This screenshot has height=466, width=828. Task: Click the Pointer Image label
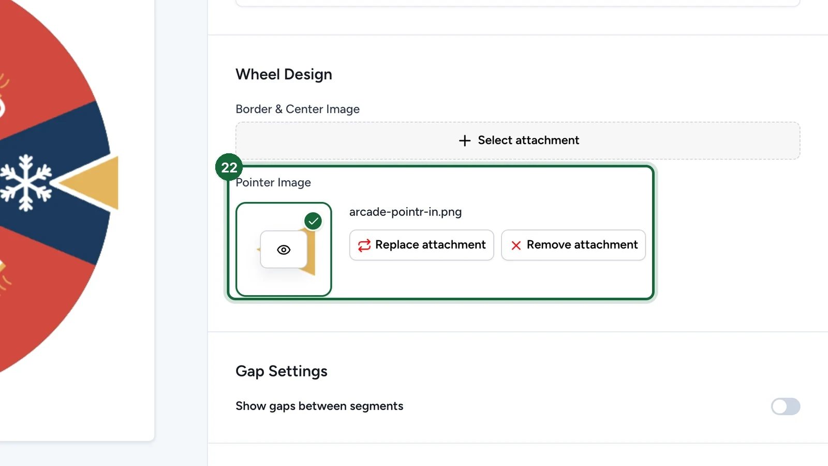click(273, 182)
